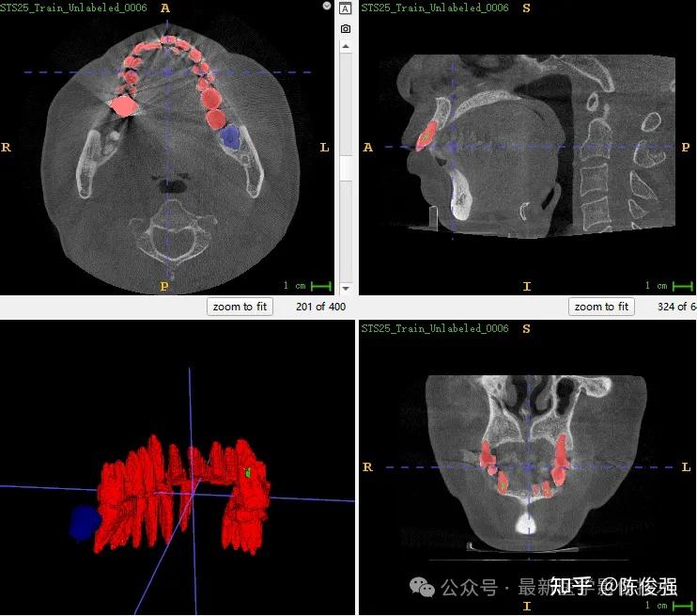The height and width of the screenshot is (616, 697).
Task: Click the 'I' label below the sagittal view
Action: pos(527,286)
